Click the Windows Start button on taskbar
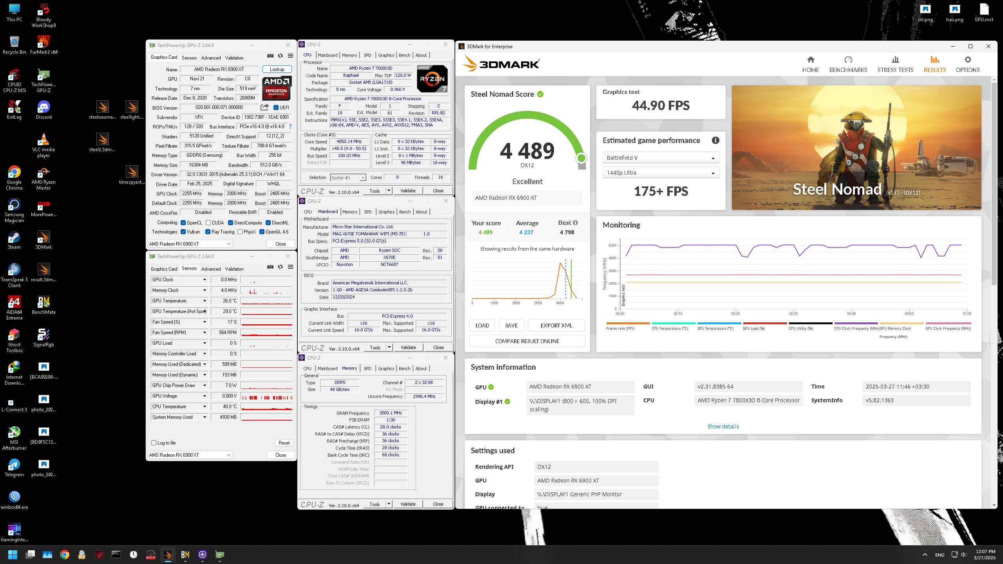1003x564 pixels. click(x=13, y=555)
